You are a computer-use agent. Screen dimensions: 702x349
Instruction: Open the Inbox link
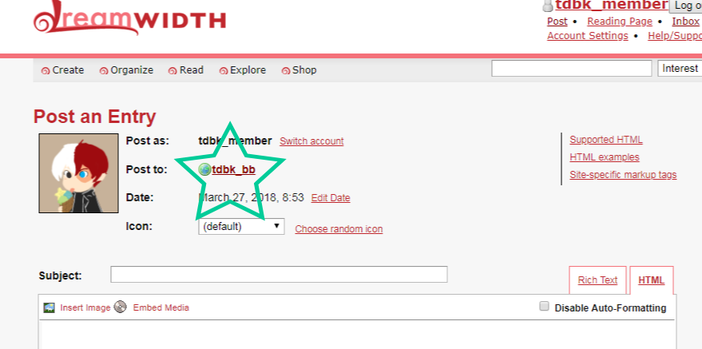click(685, 22)
